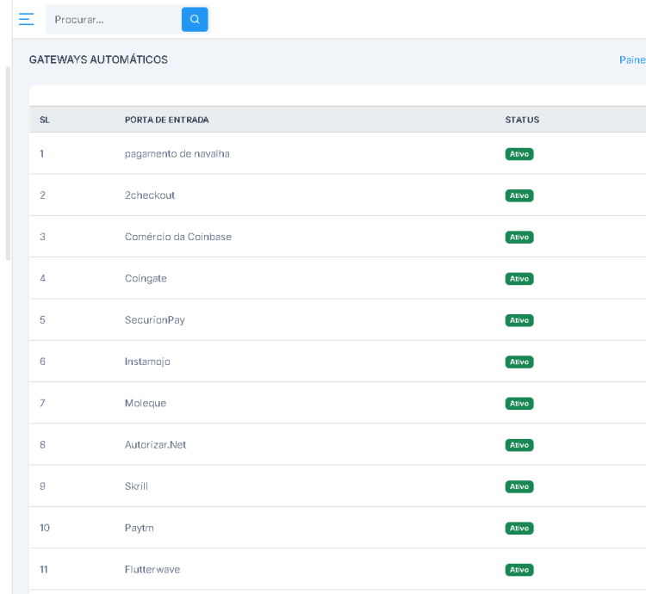Type in the Procurar search field
This screenshot has width=646, height=594.
coord(112,19)
